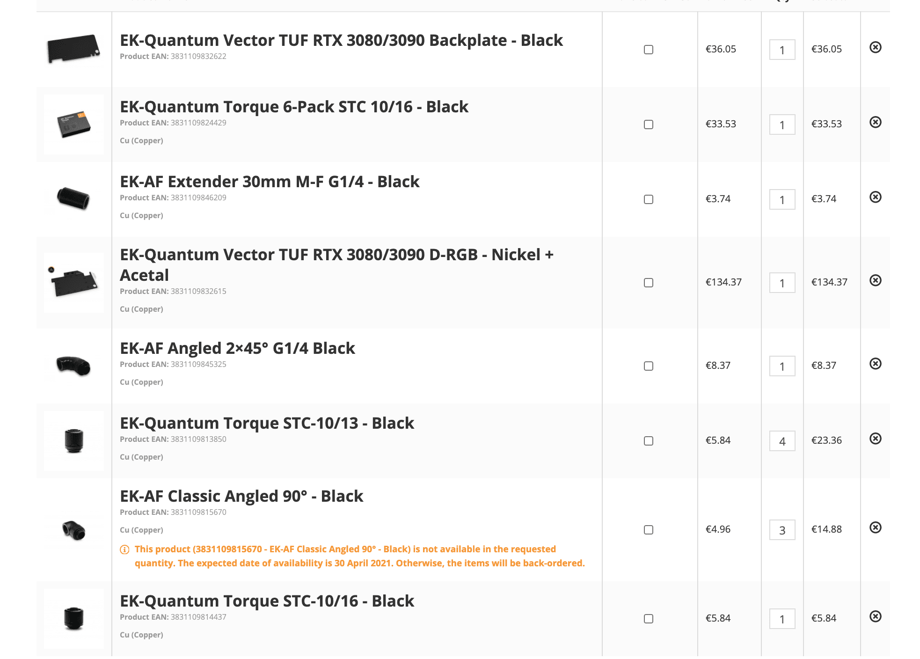
Task: Remove EK-AF Classic Angled 90° item
Action: pos(875,527)
